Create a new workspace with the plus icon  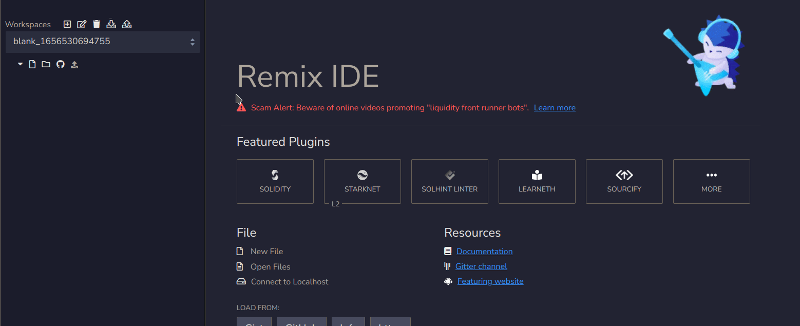click(67, 24)
